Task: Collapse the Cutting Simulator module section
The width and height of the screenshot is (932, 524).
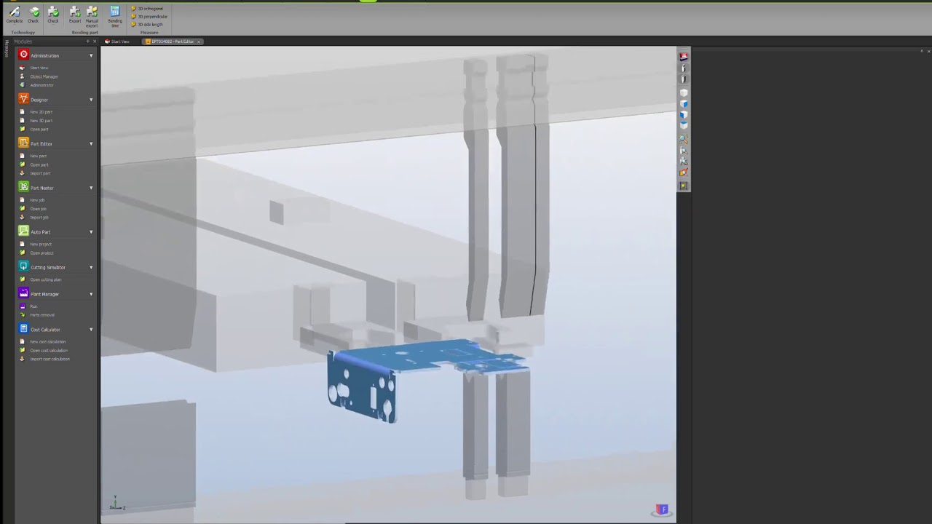Action: [91, 267]
